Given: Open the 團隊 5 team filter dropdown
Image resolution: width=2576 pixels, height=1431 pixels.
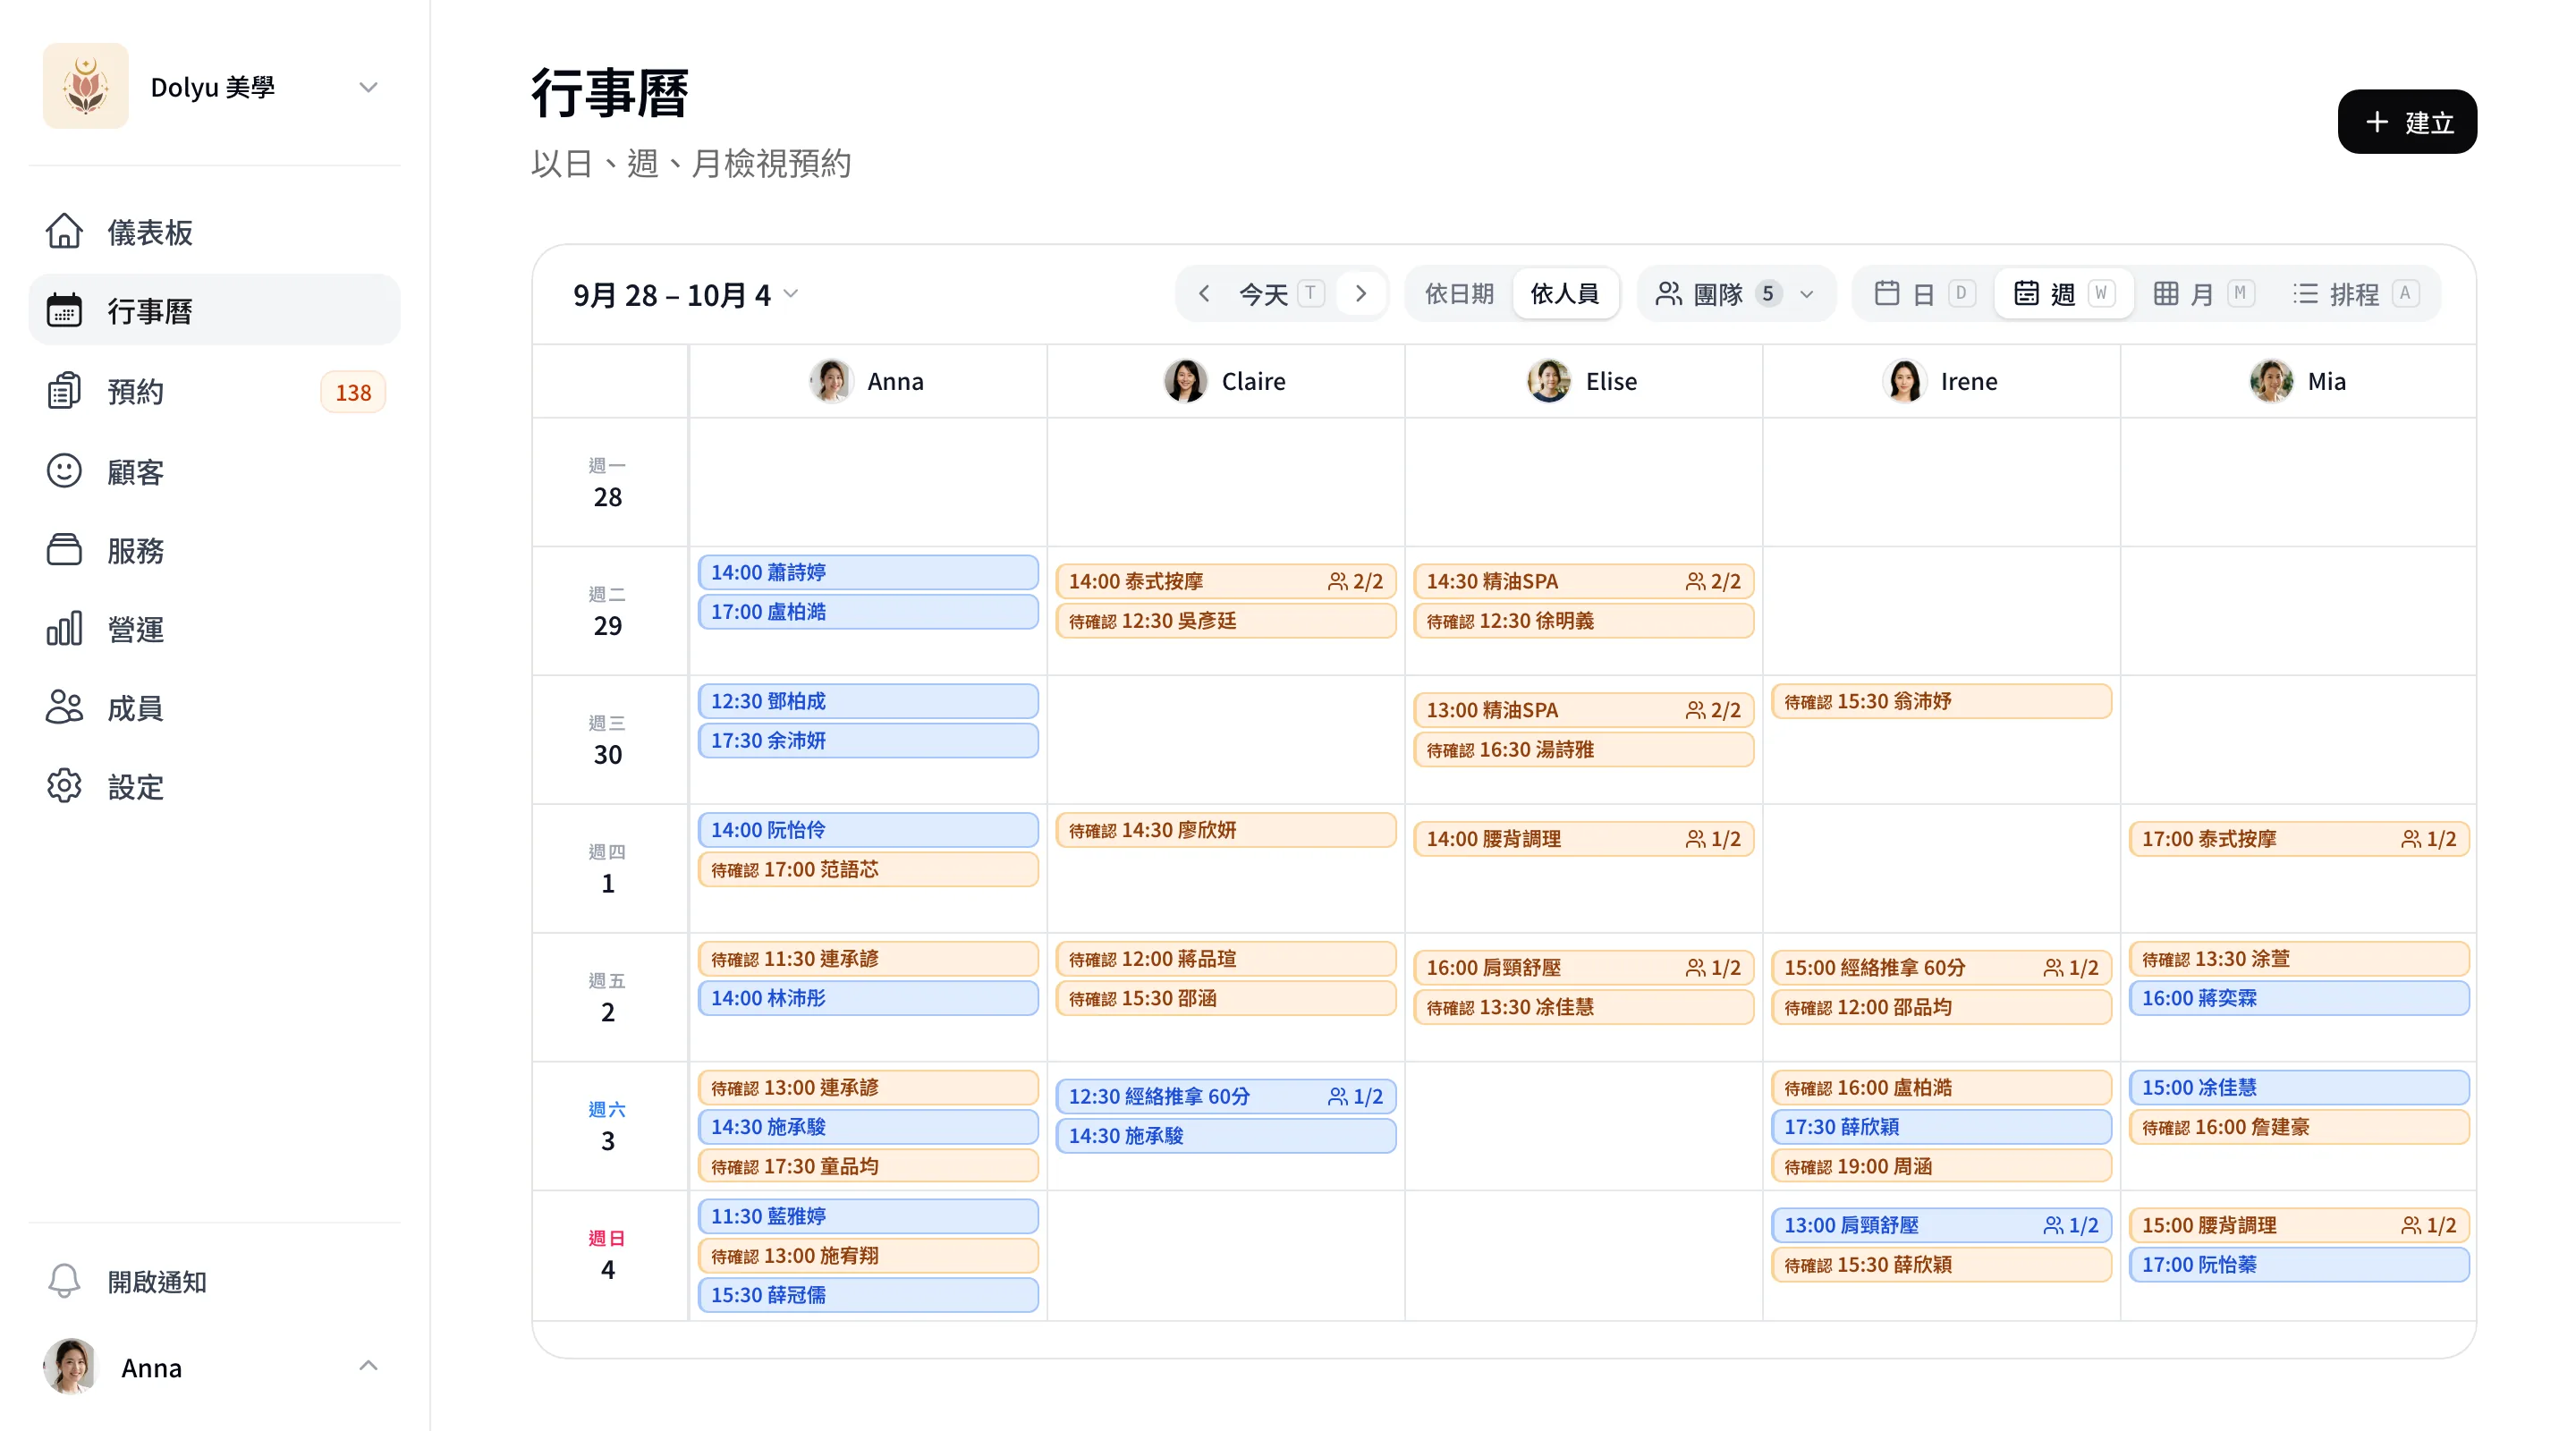Looking at the screenshot, I should point(1736,294).
